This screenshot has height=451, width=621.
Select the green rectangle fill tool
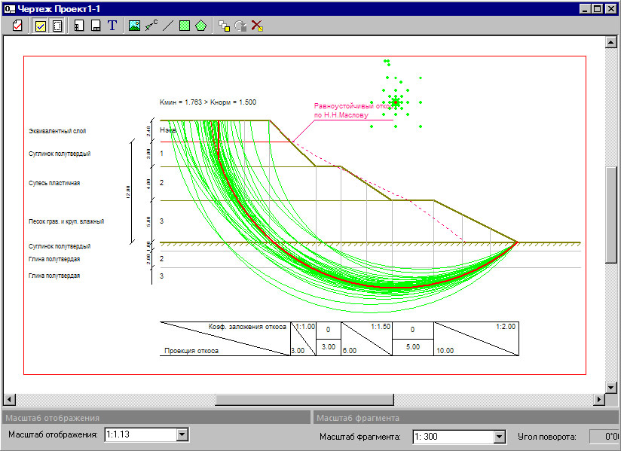click(185, 26)
